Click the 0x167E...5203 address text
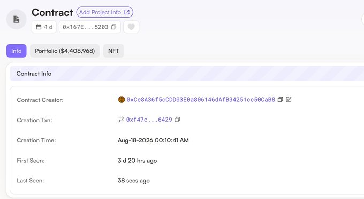Image resolution: width=364 pixels, height=199 pixels. (86, 27)
